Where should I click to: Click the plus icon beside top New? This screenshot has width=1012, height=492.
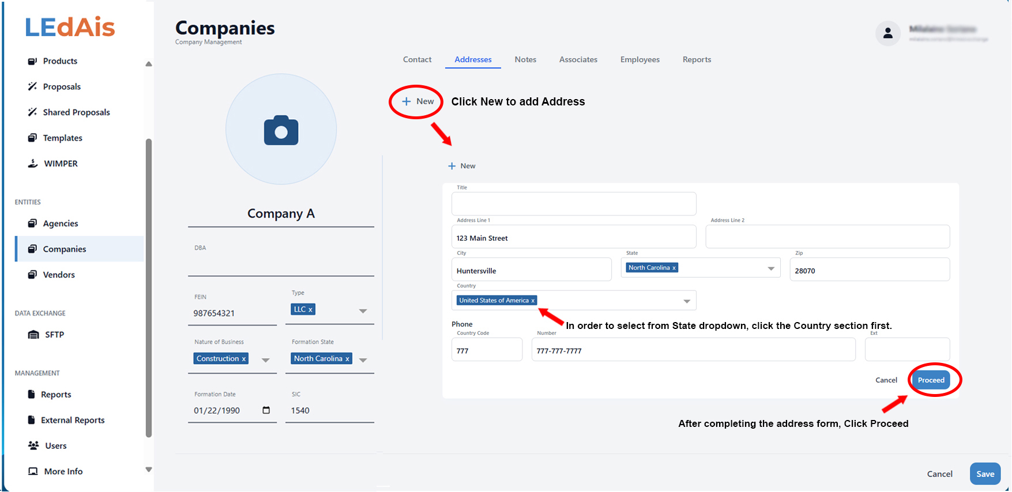pos(407,101)
